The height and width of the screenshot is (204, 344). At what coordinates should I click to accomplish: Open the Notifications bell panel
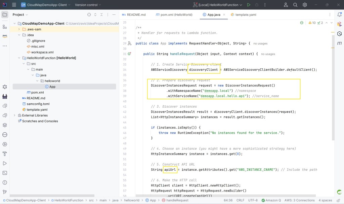coord(339,14)
